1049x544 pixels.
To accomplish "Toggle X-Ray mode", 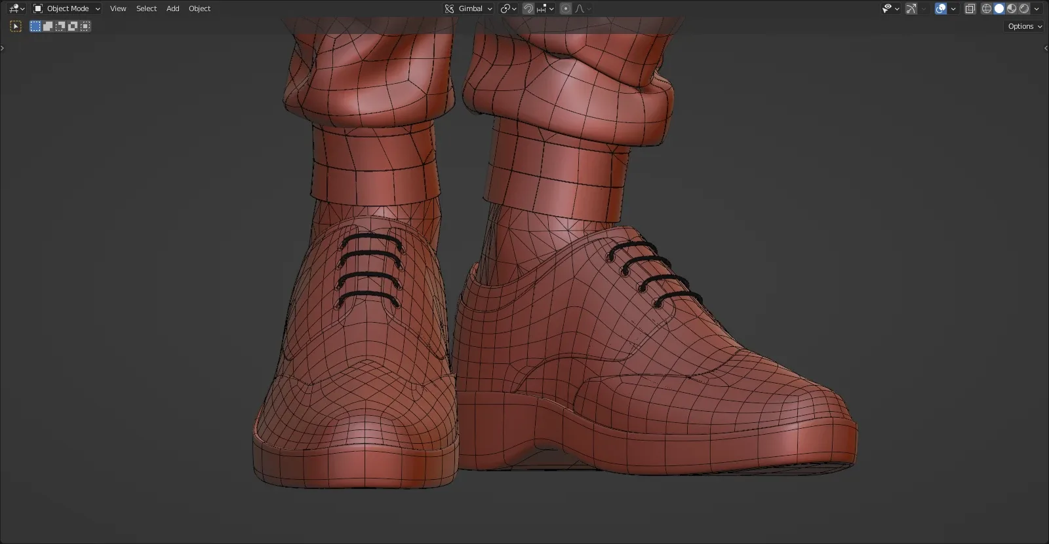I will click(x=970, y=9).
